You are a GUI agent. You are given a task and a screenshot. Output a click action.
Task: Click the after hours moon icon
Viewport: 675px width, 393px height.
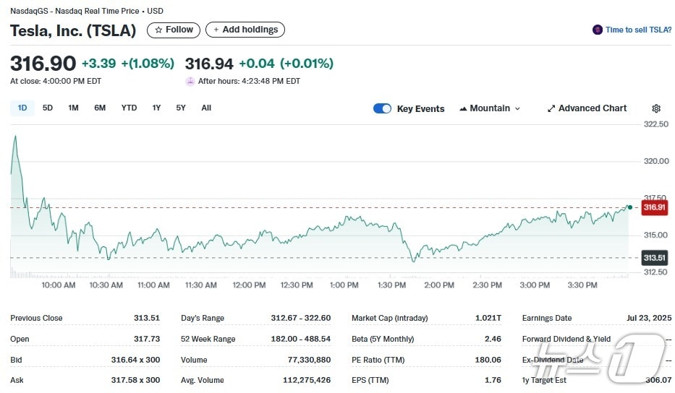point(190,81)
